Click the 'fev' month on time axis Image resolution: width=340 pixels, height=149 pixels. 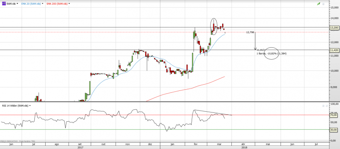[x=195, y=144]
